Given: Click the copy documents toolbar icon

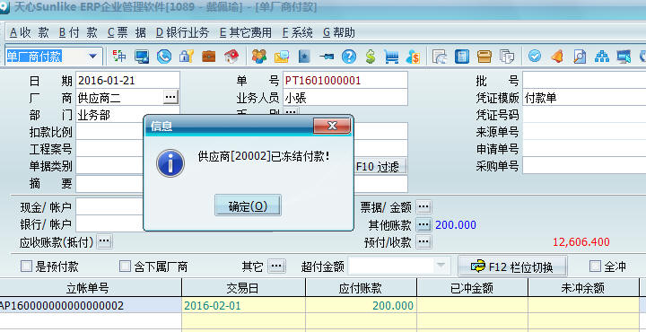Looking at the screenshot, I should [506, 56].
